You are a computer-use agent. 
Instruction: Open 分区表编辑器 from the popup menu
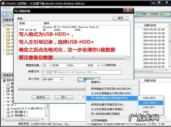tap(100, 120)
